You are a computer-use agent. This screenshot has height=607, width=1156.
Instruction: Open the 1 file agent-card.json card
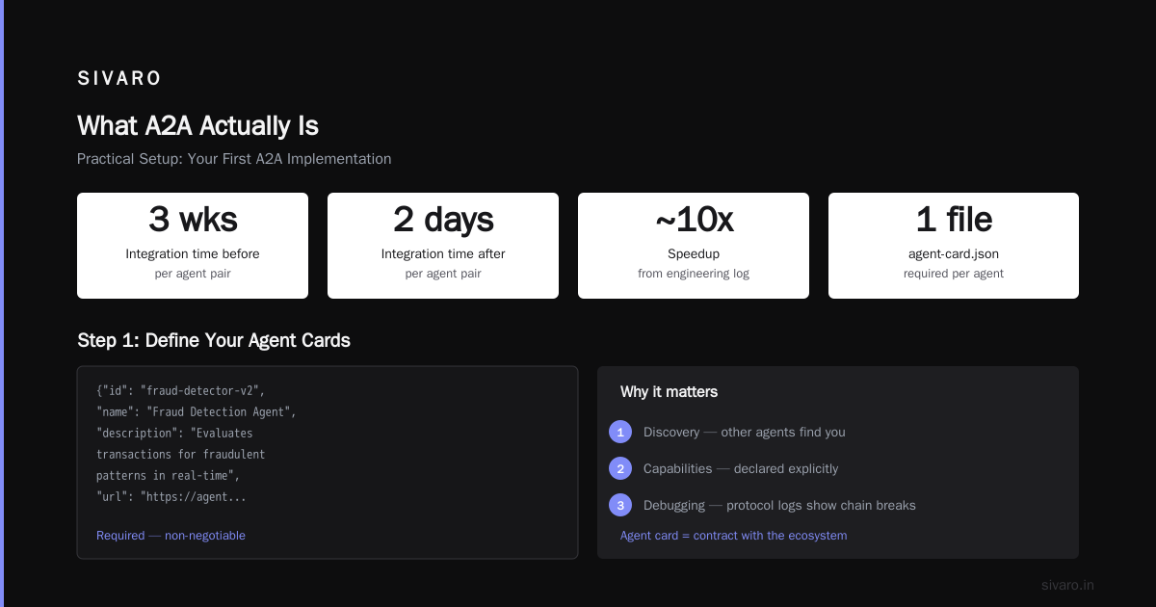(954, 246)
